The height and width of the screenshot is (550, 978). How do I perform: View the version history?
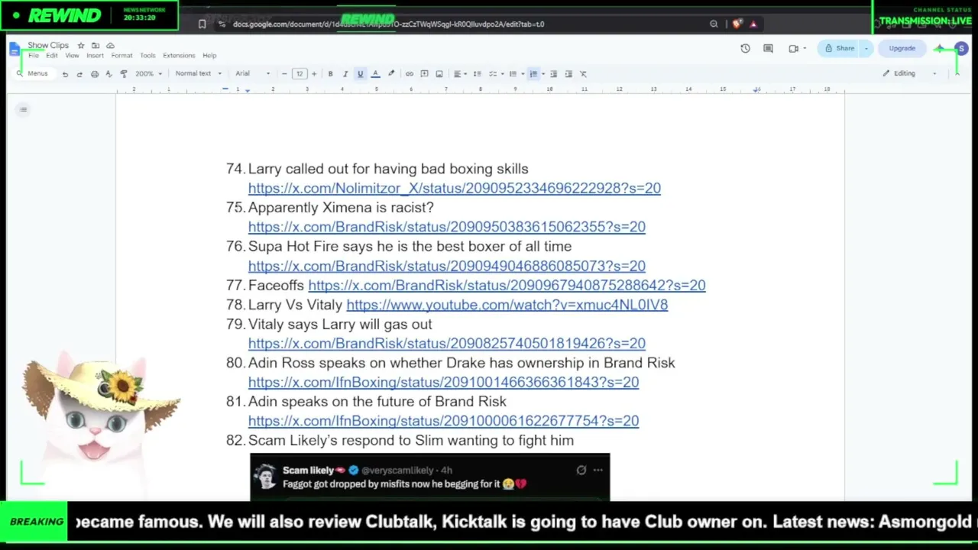tap(745, 49)
